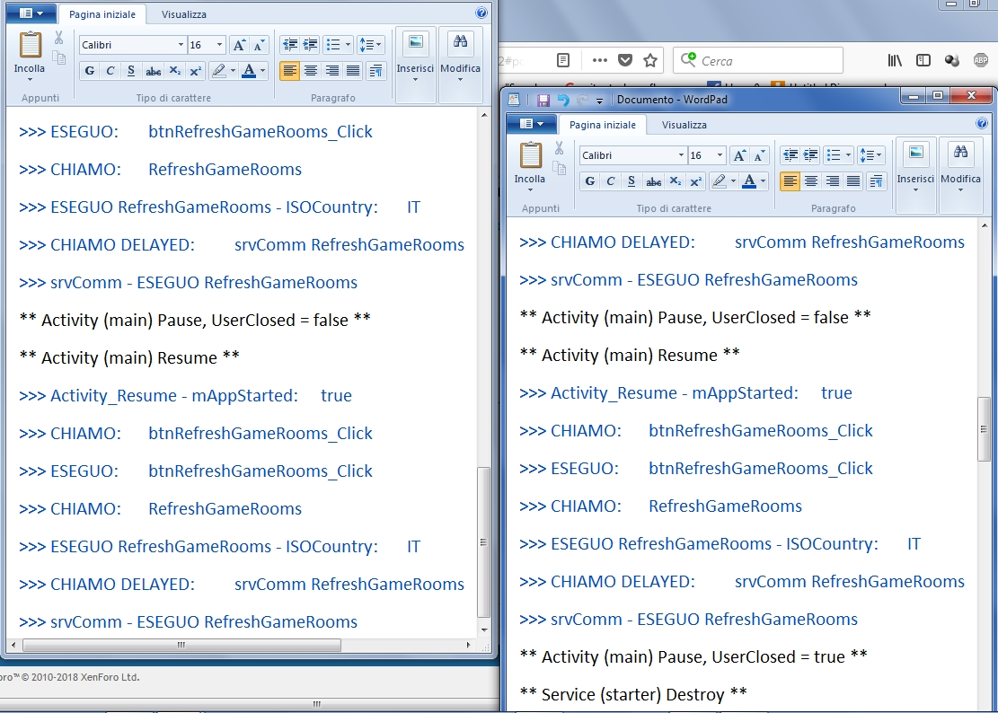The height and width of the screenshot is (713, 998).
Task: Click browser Cerca search field
Action: (x=758, y=60)
